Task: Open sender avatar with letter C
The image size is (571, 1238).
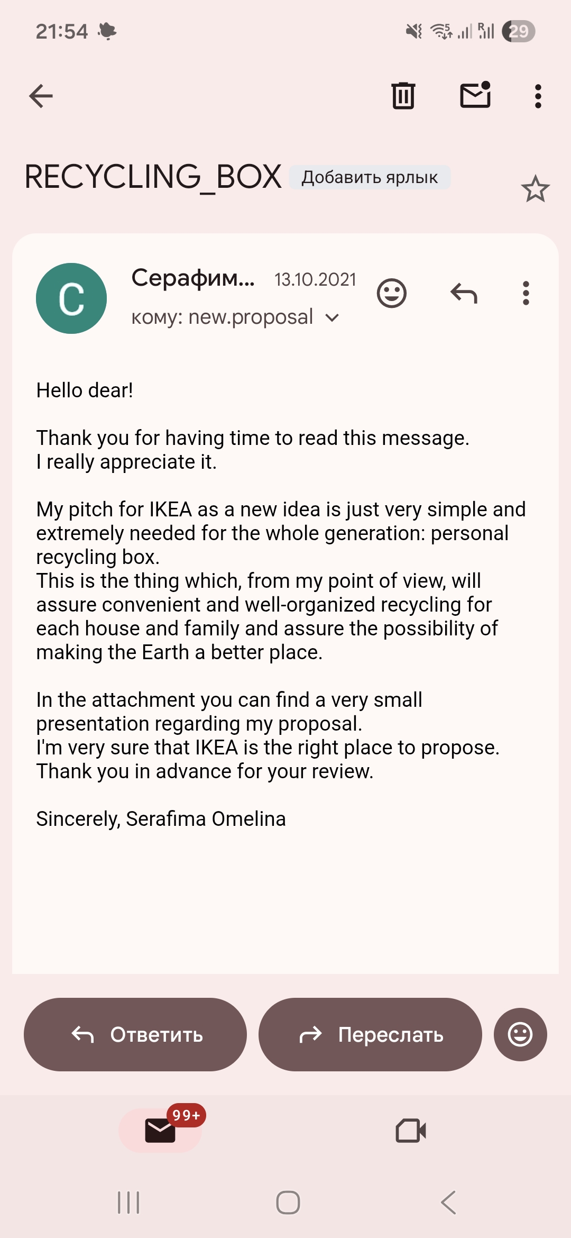Action: pos(71,298)
